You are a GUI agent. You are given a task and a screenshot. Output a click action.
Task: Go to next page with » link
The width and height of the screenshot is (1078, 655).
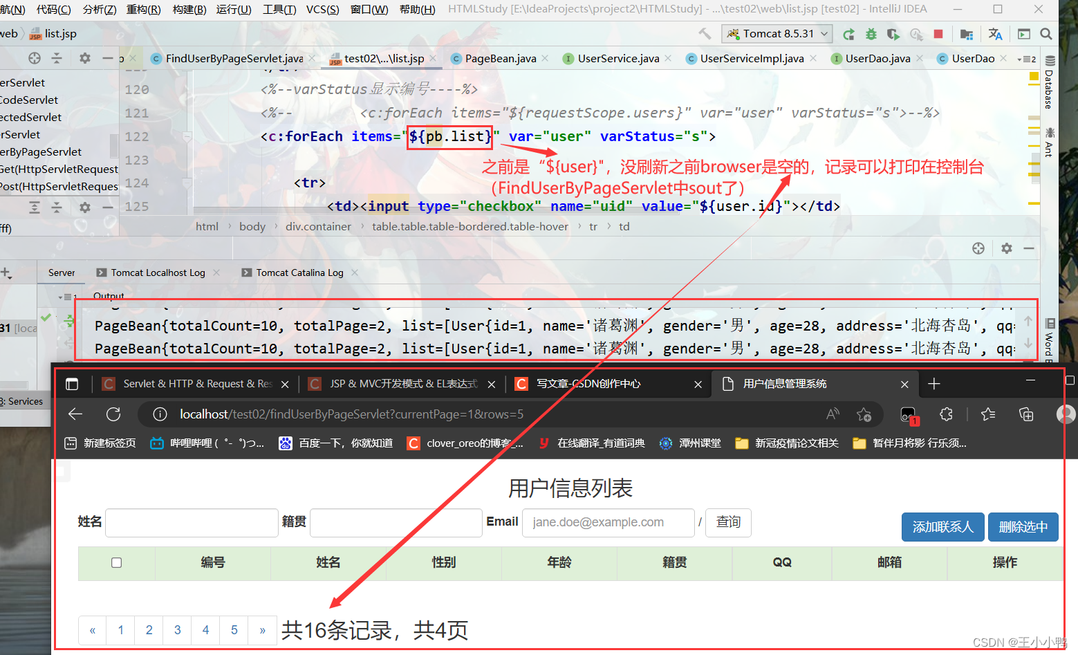(x=263, y=630)
